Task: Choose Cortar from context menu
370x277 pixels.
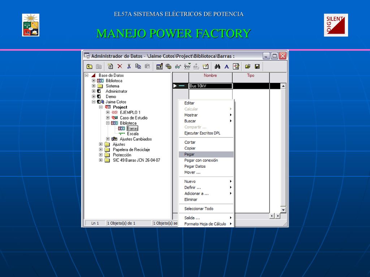Action: point(206,142)
